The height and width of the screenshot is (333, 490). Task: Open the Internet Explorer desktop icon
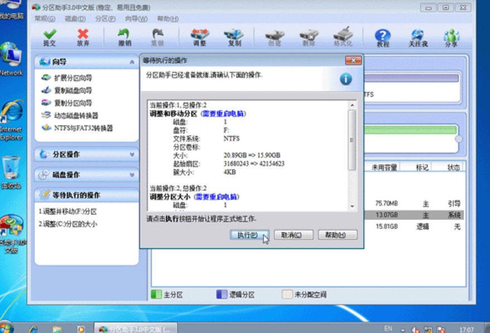tap(11, 120)
